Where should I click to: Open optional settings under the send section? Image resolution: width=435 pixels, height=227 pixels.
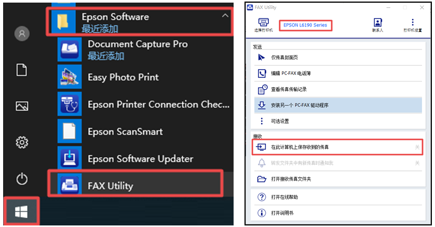(338, 121)
